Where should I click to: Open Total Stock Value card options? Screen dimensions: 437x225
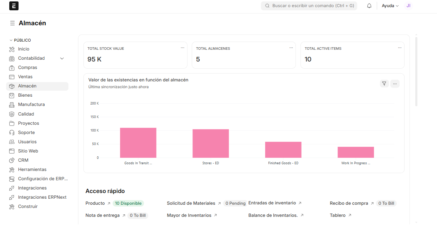182,48
